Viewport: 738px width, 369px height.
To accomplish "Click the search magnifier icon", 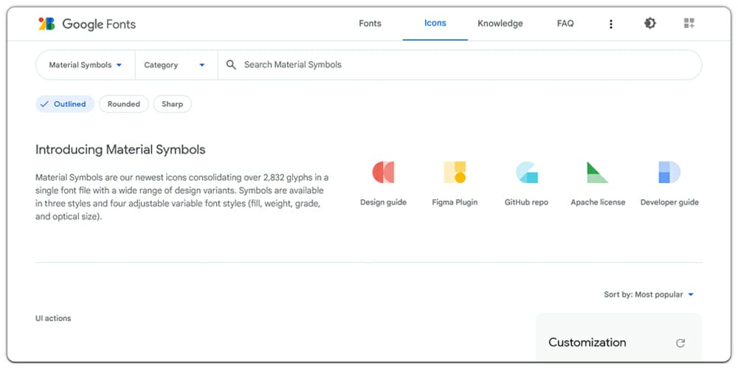I will point(231,64).
